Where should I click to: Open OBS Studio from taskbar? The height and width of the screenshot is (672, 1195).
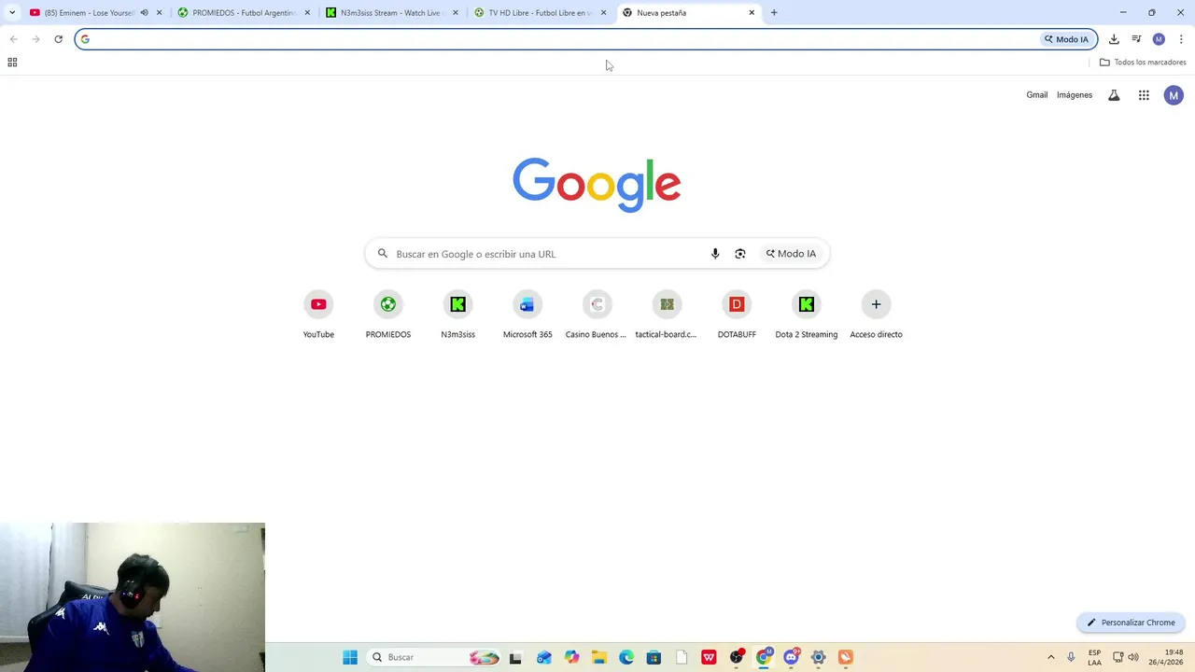(x=737, y=657)
